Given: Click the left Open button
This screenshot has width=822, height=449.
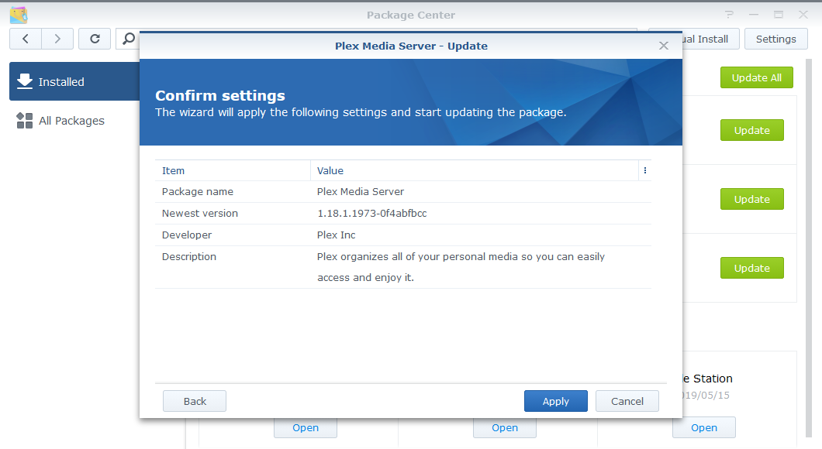Looking at the screenshot, I should click(x=306, y=427).
